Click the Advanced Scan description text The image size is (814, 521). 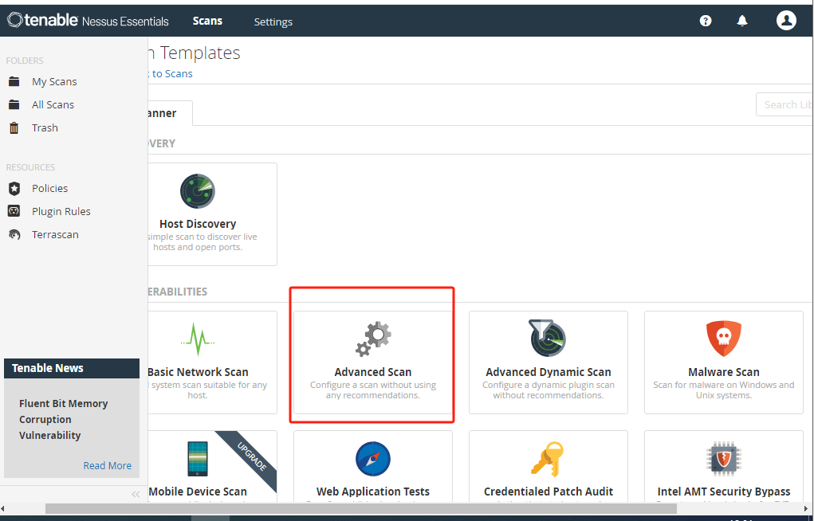pyautogui.click(x=373, y=390)
